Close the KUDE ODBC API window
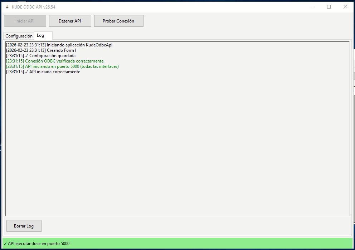Viewport: 355px width, 250px height. tap(345, 7)
